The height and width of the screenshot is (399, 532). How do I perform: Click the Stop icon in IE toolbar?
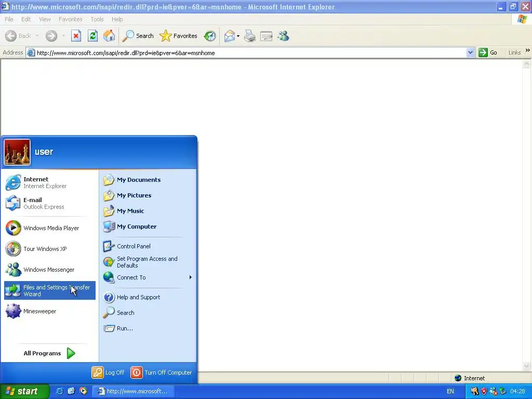click(76, 36)
